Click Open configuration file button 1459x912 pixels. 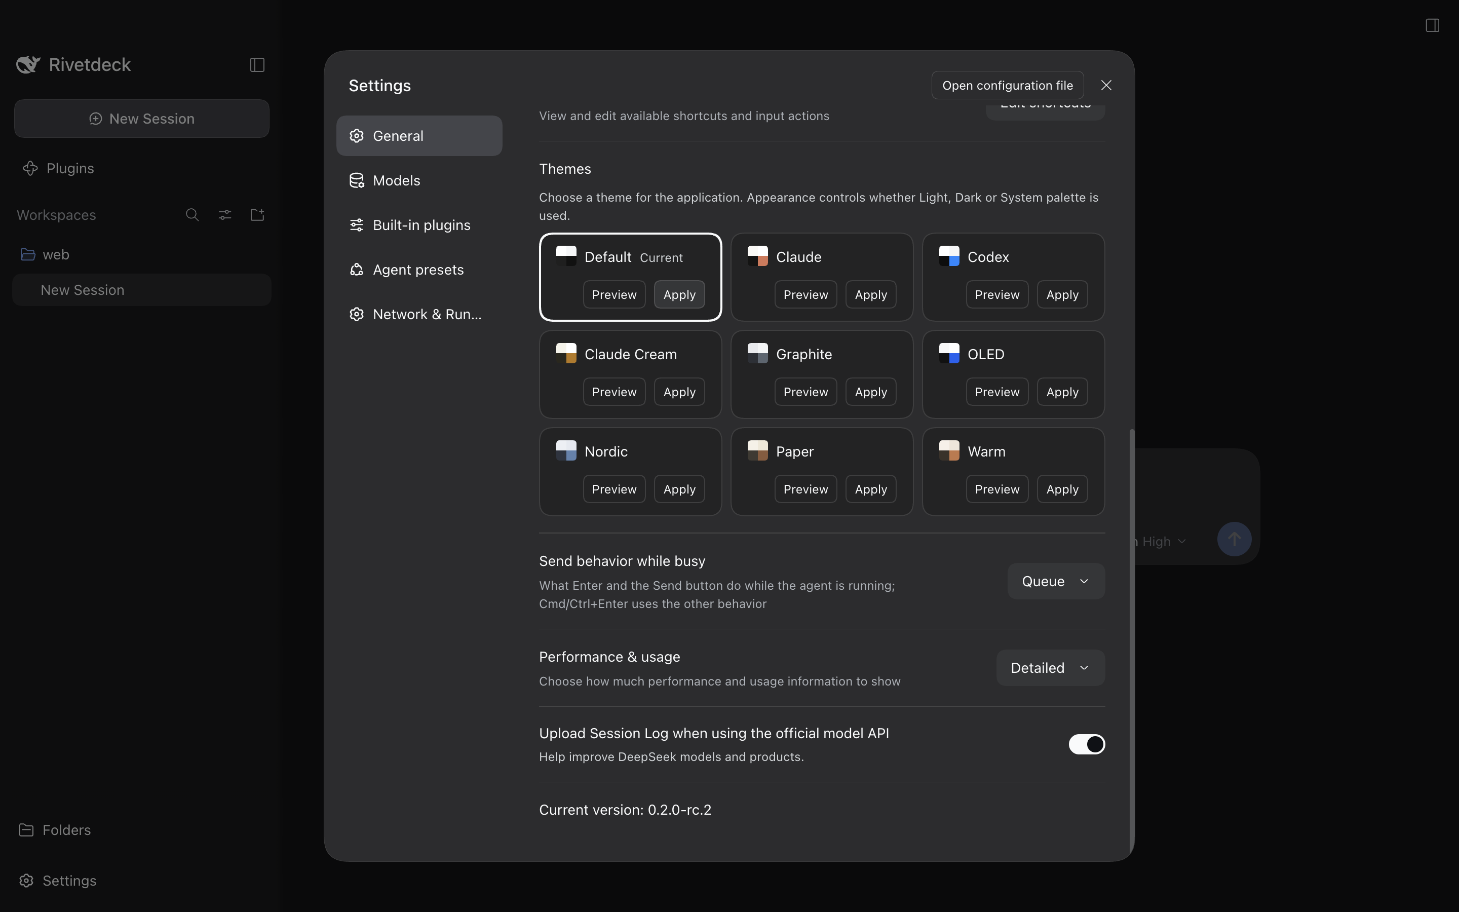click(x=1008, y=85)
